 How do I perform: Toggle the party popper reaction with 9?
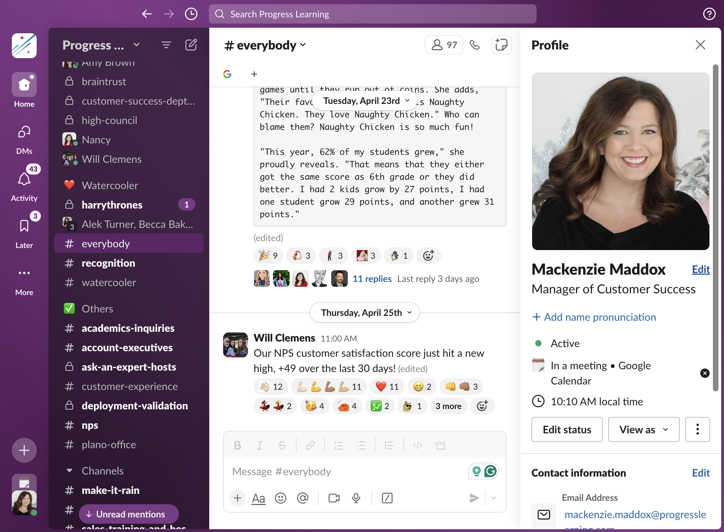[x=268, y=256]
